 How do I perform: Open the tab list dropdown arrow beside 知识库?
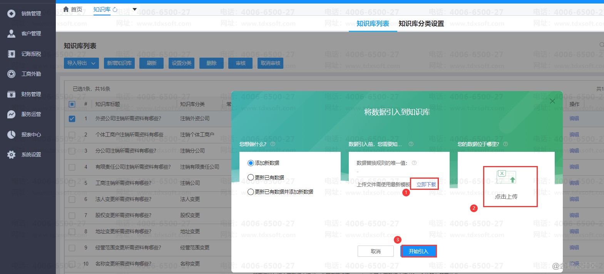coord(135,9)
